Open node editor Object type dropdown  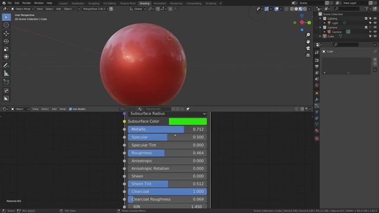(20, 109)
